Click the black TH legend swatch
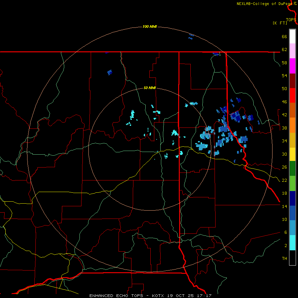This screenshot has height=298, width=298. (x=292, y=258)
